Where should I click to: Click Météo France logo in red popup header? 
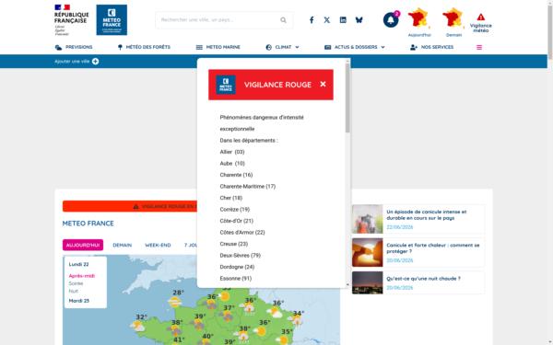pos(226,85)
